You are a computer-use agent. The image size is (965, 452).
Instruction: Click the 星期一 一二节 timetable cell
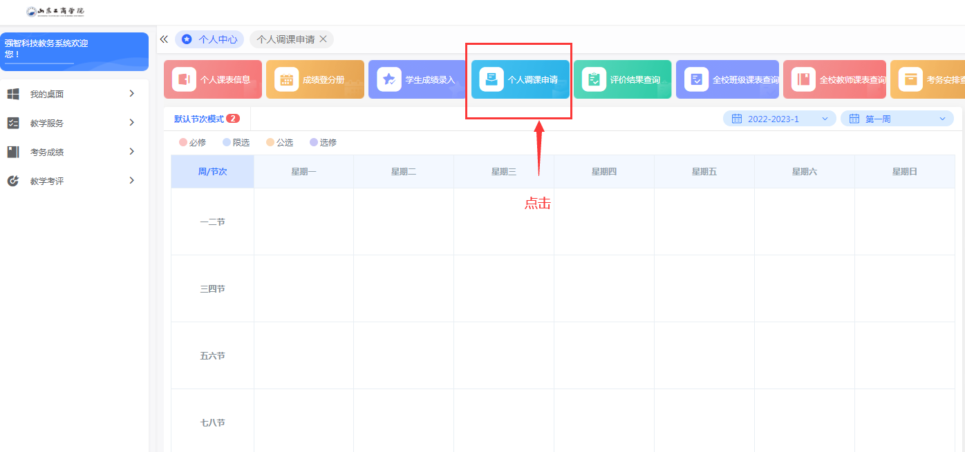click(303, 222)
